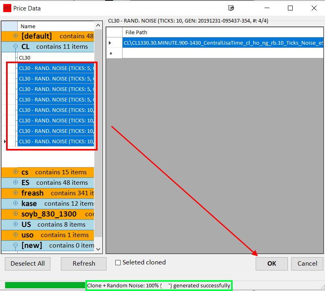Image resolution: width=325 pixels, height=291 pixels.
Task: Click the Refresh button
Action: click(83, 264)
